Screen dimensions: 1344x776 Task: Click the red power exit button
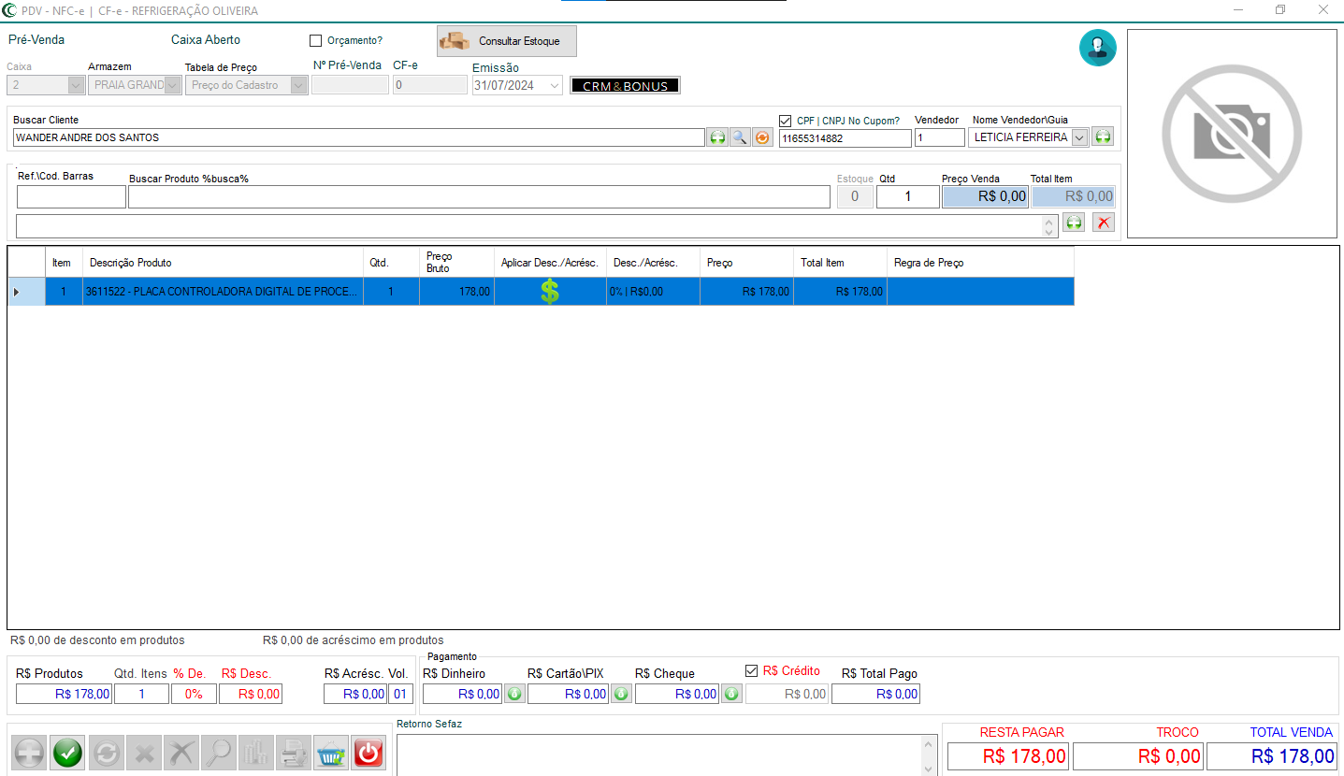click(369, 753)
